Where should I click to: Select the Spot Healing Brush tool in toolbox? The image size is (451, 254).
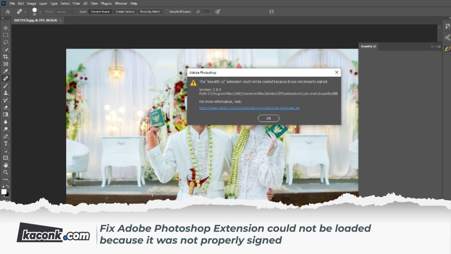[5, 78]
